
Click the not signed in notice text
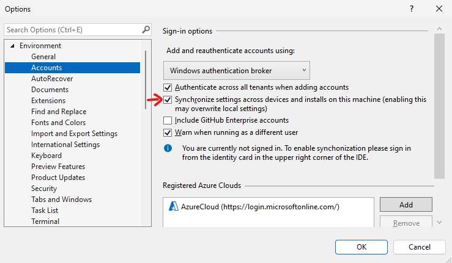tap(296, 153)
